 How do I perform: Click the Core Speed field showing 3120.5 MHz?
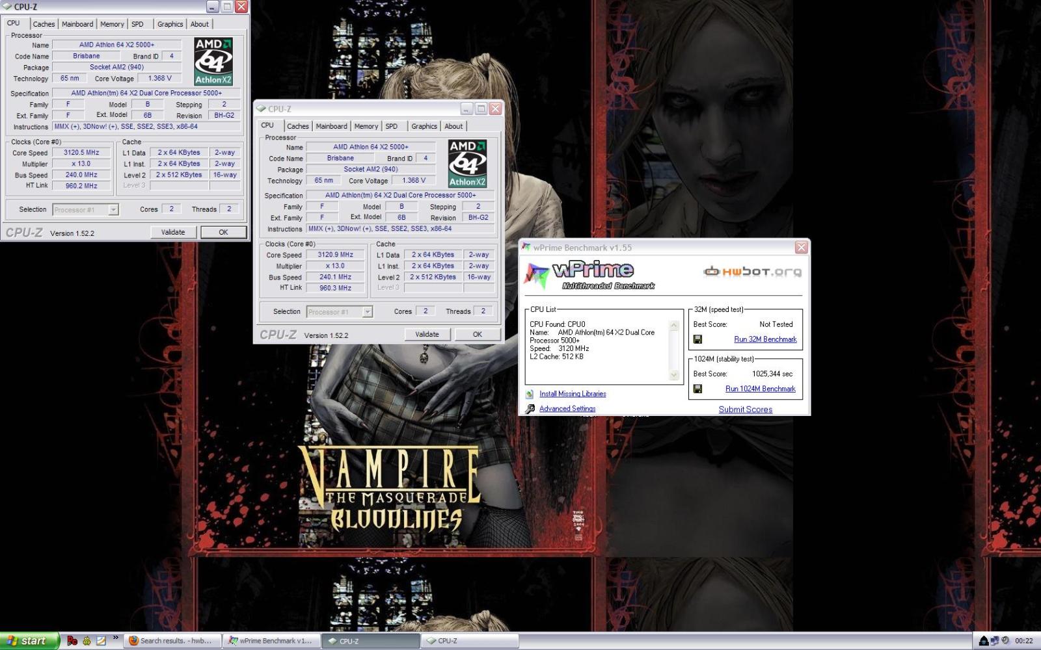click(x=81, y=153)
